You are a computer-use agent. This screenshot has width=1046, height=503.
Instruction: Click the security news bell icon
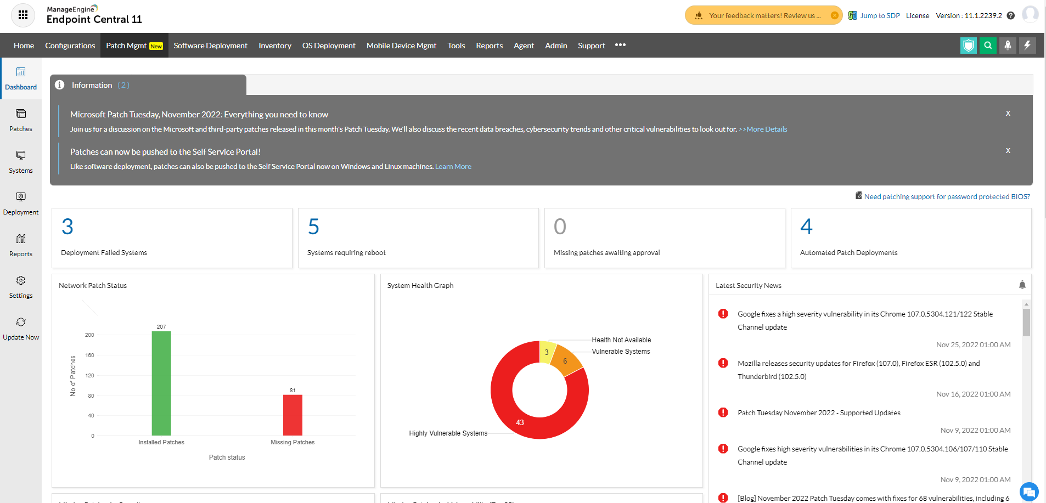1022,285
